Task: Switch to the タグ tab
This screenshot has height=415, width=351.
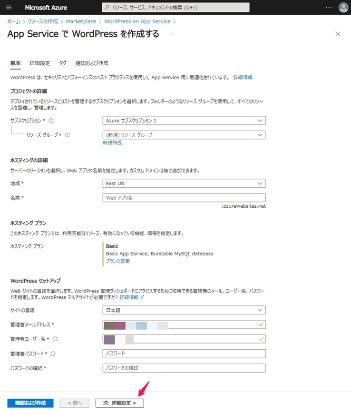Action: (x=63, y=63)
